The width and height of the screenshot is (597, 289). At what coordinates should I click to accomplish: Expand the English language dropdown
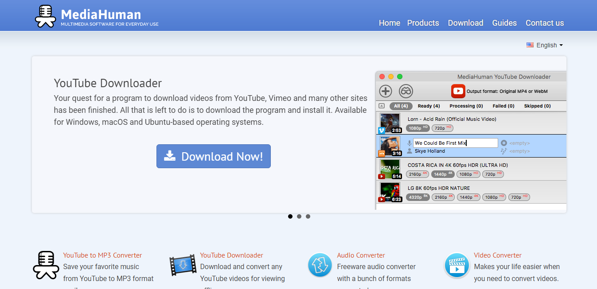[550, 45]
